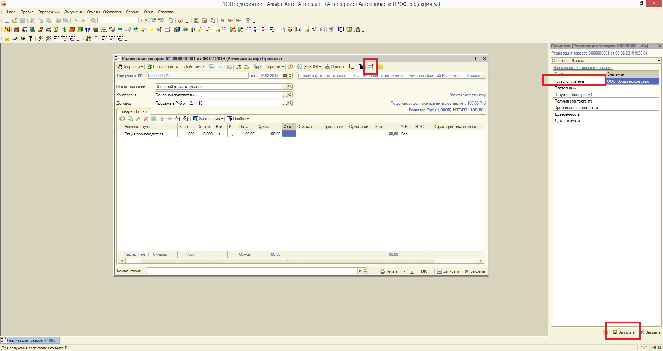Open main toolbar search field dropdown arrow
This screenshot has height=351, width=663.
point(141,20)
